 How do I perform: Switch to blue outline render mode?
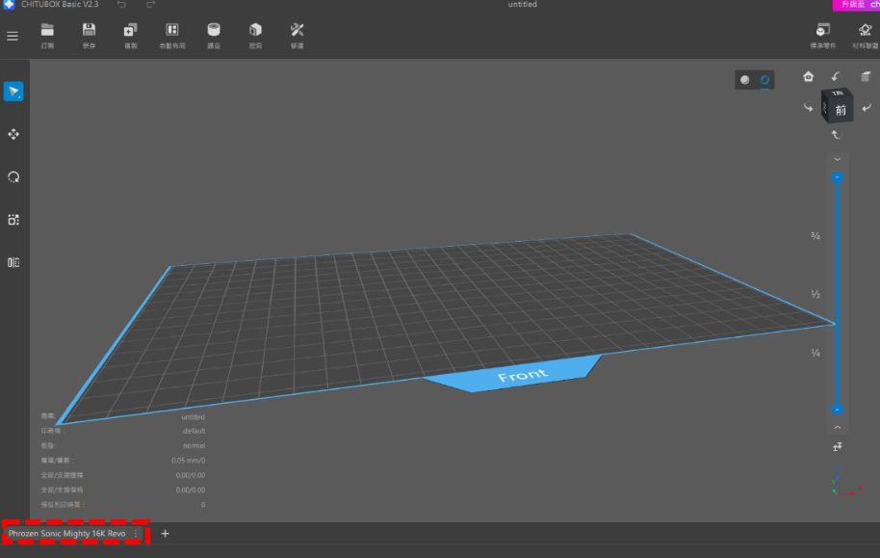tap(764, 80)
